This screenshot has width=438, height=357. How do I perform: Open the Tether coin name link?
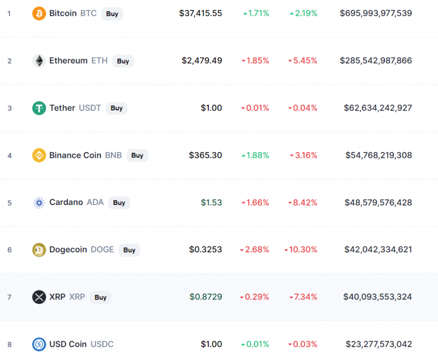(x=62, y=108)
